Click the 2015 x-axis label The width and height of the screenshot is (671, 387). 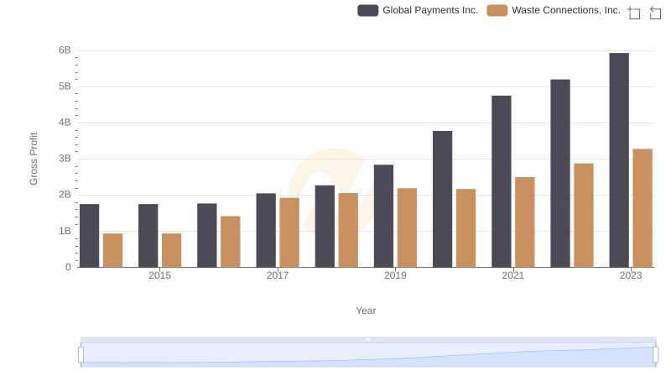point(159,275)
